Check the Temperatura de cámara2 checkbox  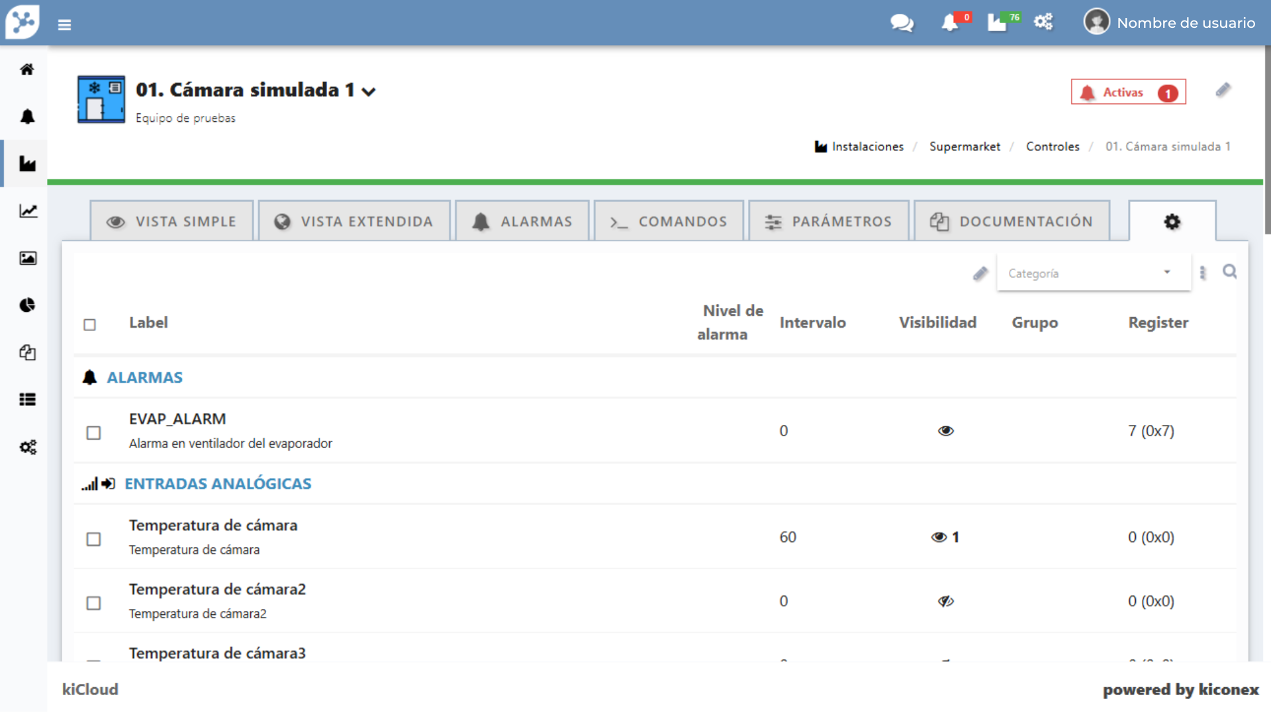pyautogui.click(x=93, y=603)
